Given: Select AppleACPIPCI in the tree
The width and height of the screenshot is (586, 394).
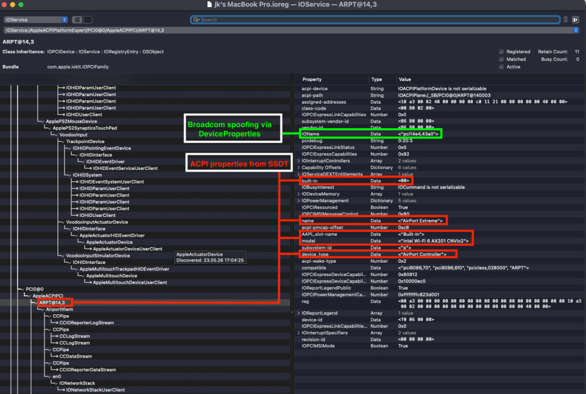Looking at the screenshot, I should [x=48, y=296].
